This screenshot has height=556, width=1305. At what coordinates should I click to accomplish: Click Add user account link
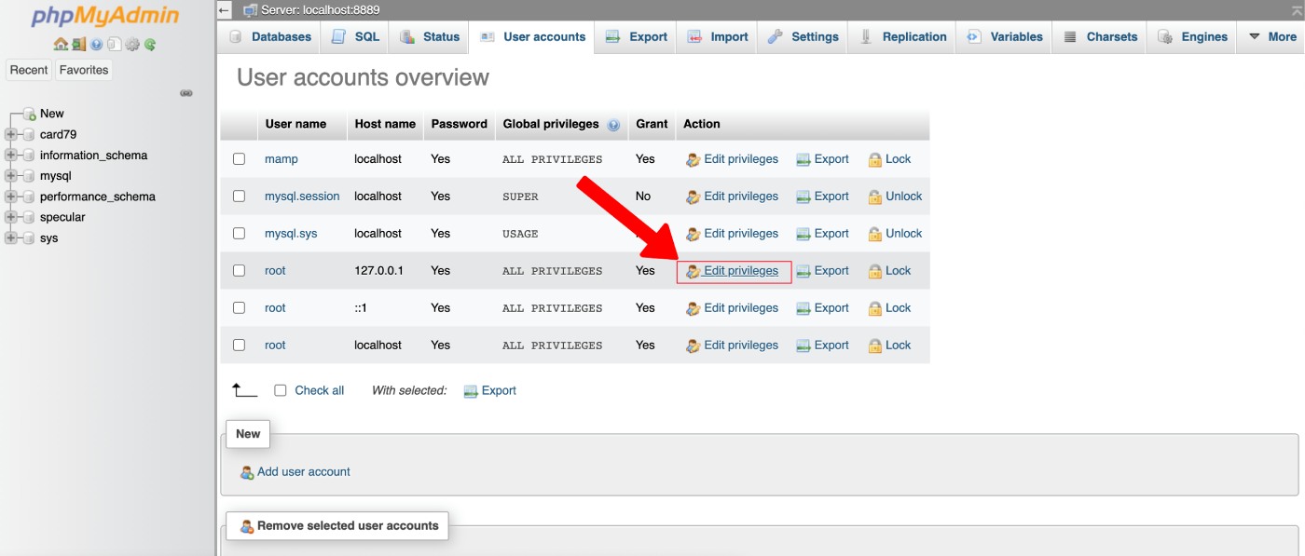pos(295,472)
